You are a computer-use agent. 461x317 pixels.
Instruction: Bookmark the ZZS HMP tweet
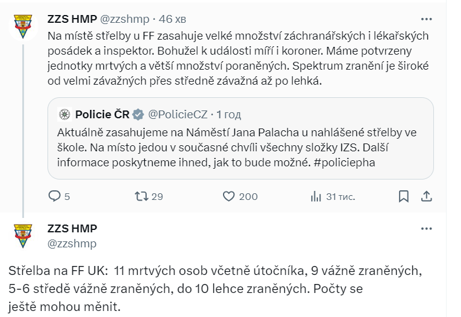tap(405, 196)
